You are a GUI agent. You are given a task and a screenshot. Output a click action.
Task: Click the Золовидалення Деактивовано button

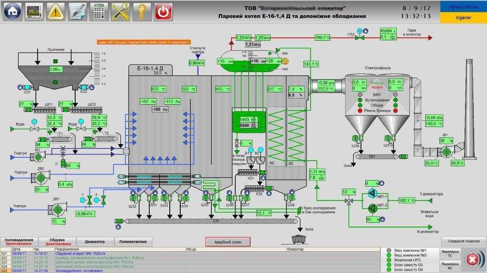19,242
